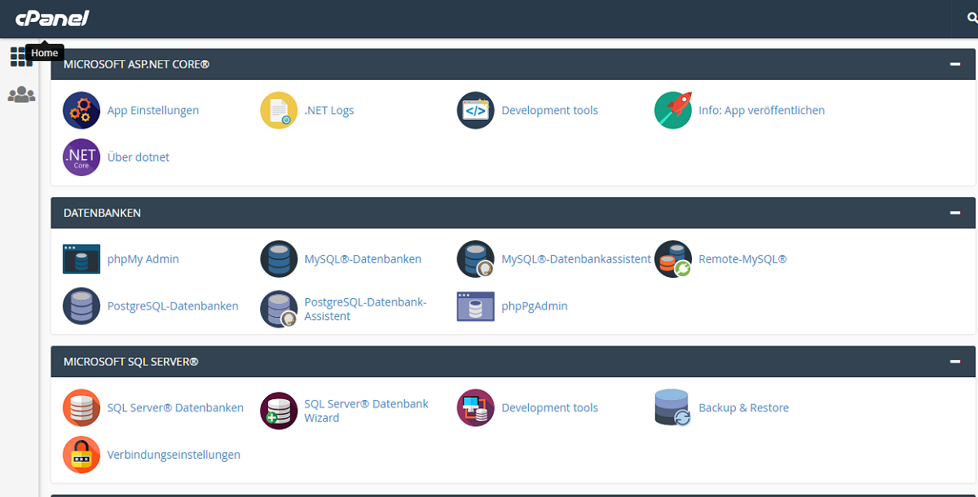
Task: Open the SQL Server® Datenbanken link
Action: pos(175,408)
